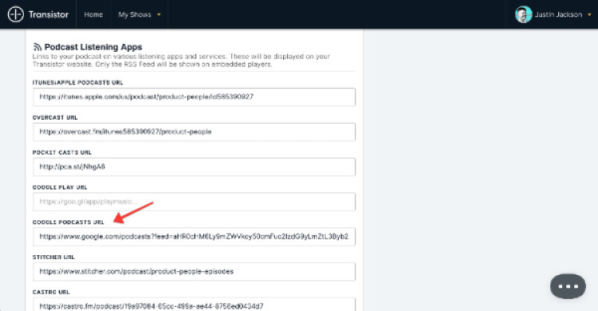This screenshot has height=311, width=598.
Task: Select the Overcast URL input field
Action: click(x=194, y=132)
